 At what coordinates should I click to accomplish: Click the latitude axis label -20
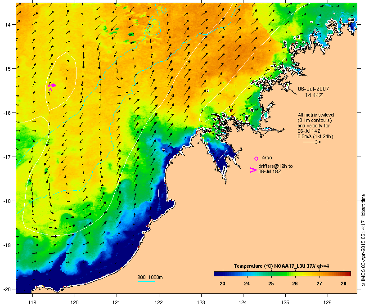6,289
